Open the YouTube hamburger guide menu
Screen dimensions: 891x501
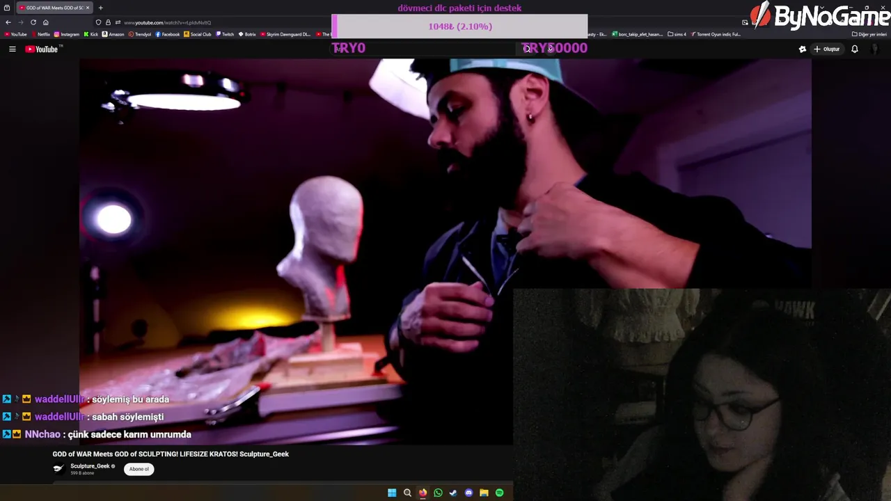pyautogui.click(x=12, y=49)
